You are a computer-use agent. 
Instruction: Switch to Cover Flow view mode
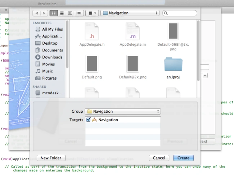79,13
